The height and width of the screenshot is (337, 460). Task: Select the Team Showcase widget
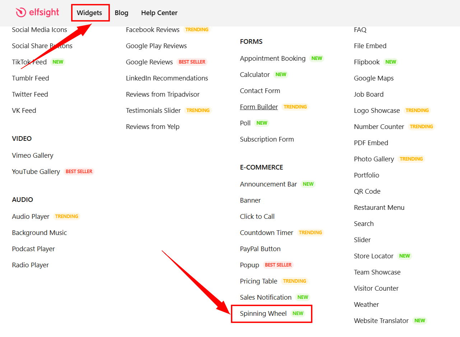pos(377,272)
